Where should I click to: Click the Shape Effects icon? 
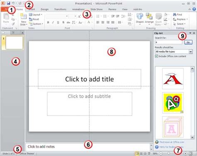click(165, 24)
